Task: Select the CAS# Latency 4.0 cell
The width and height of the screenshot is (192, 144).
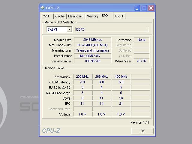Action: click(x=102, y=82)
